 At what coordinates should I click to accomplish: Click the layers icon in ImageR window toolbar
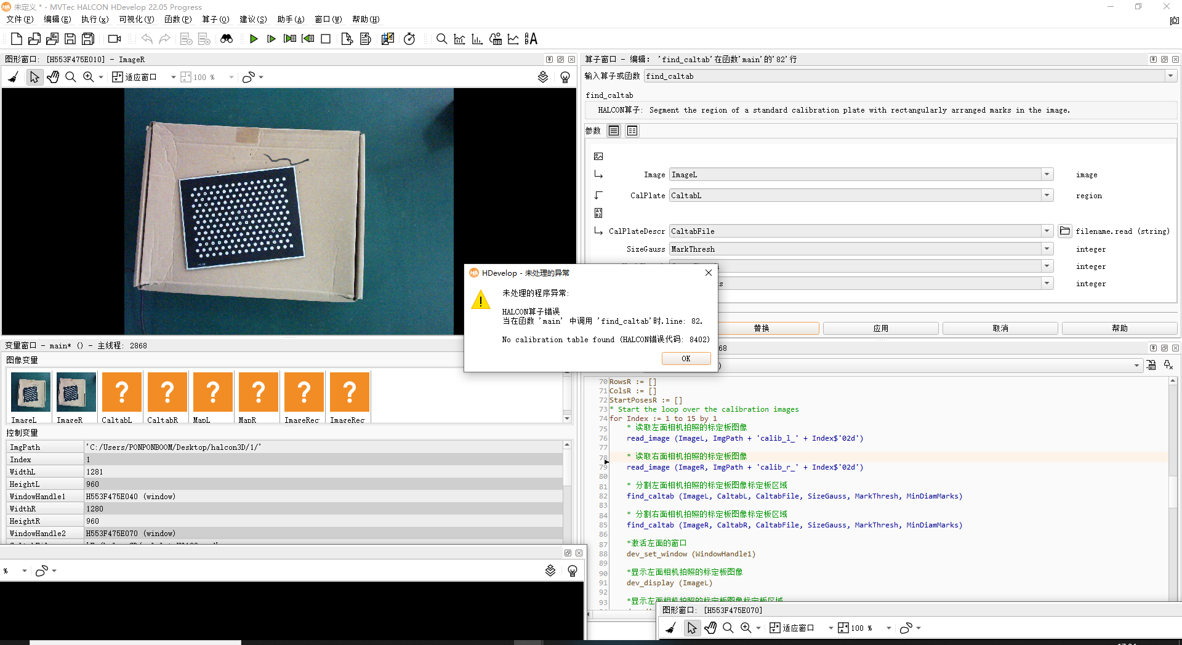click(543, 77)
